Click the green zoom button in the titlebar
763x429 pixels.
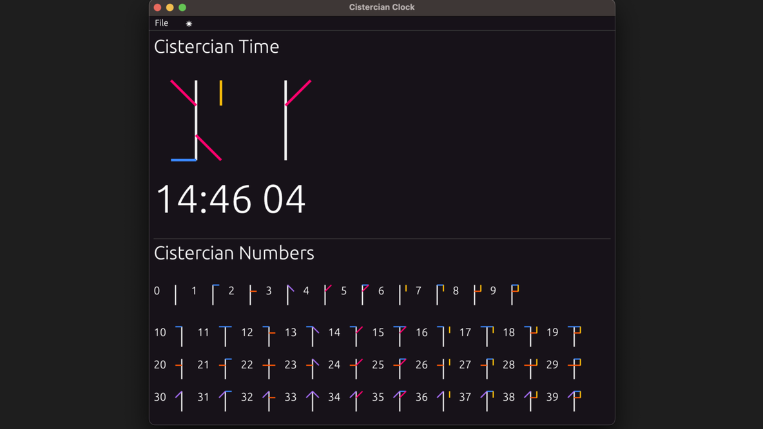[182, 7]
